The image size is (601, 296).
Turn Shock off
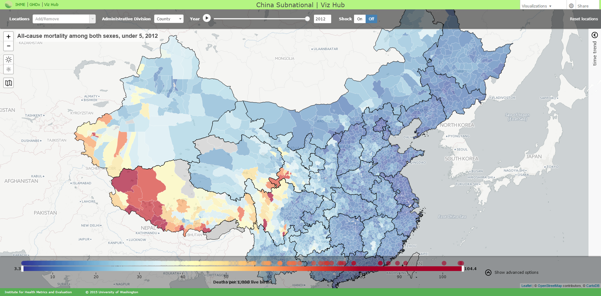point(371,19)
